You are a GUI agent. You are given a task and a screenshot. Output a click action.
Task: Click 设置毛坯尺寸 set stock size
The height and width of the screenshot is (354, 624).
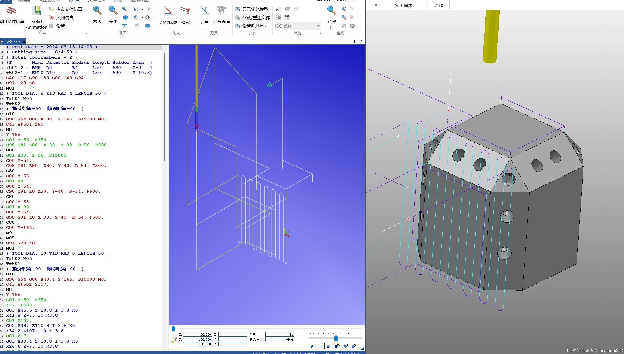tap(252, 26)
